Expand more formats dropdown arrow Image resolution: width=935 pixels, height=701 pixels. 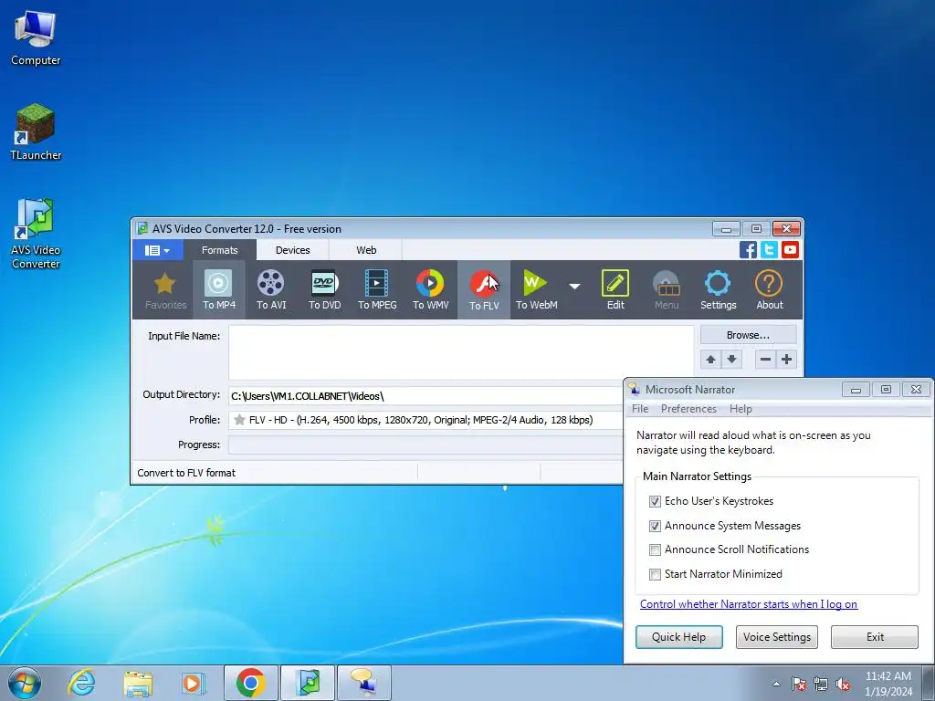point(574,286)
